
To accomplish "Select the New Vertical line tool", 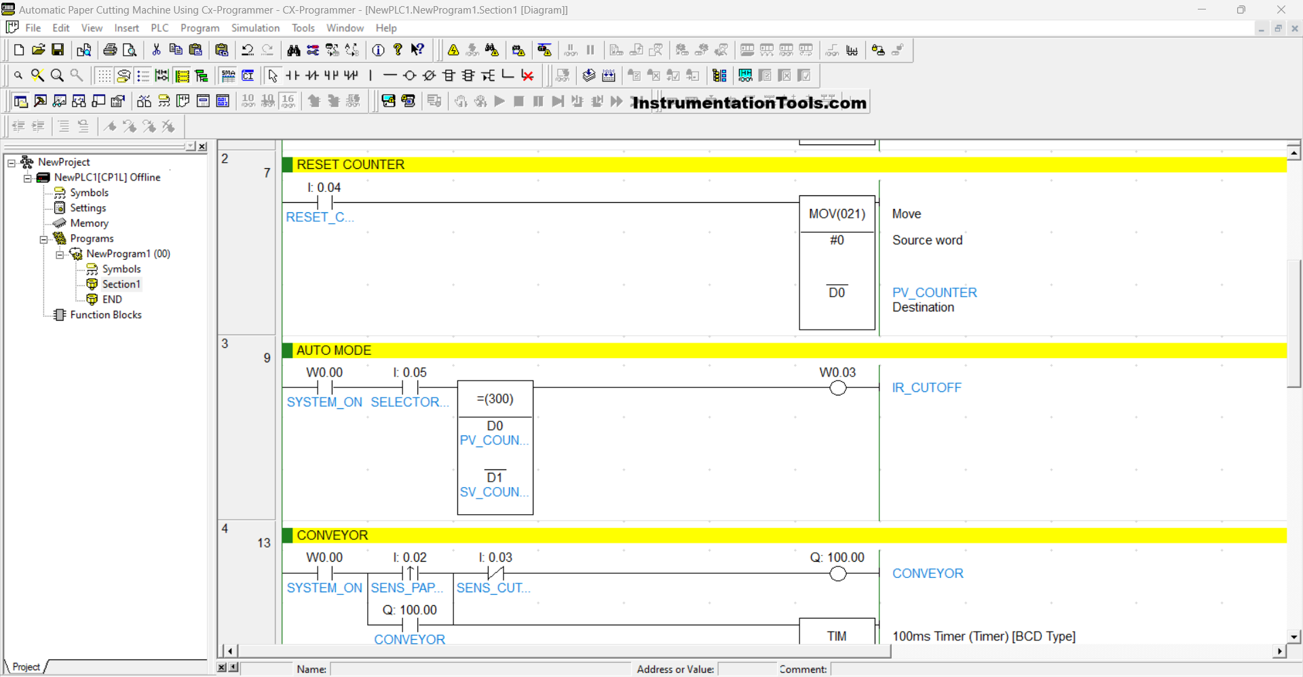I will 371,75.
